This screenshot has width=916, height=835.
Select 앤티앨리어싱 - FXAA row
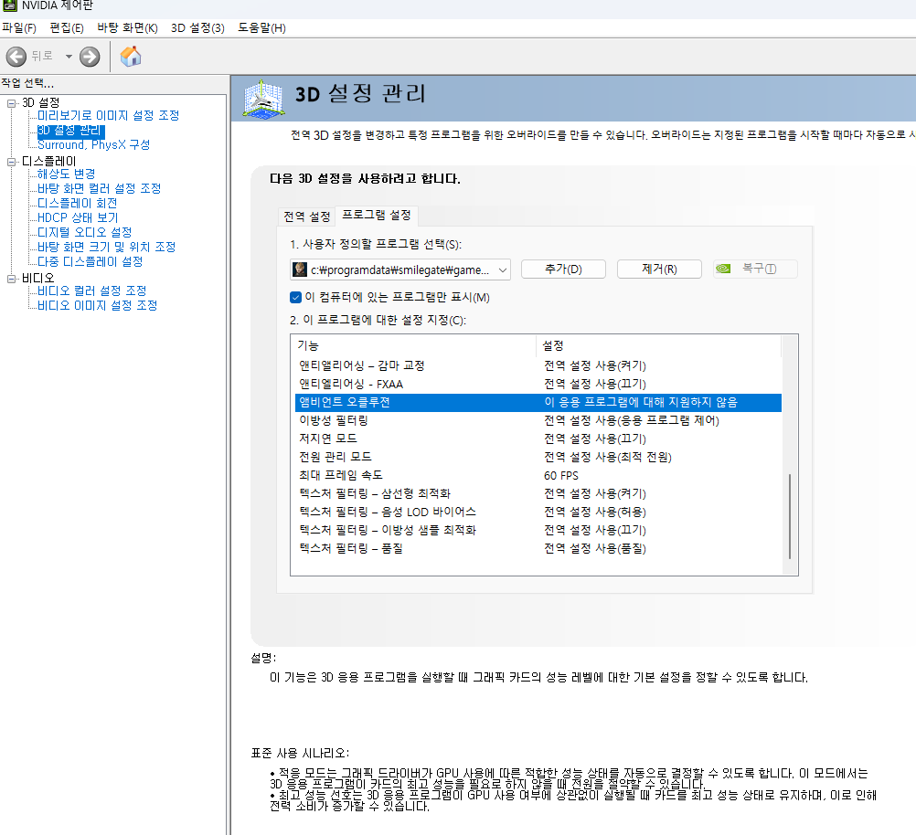click(538, 384)
